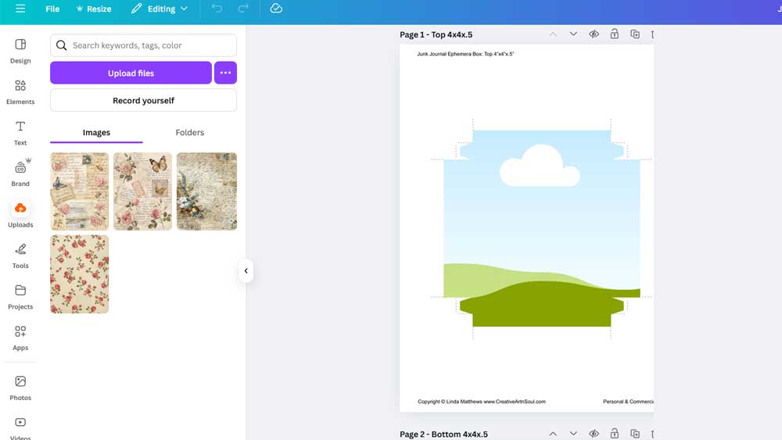The image size is (782, 440).
Task: Select the red roses pattern thumbnail
Action: [x=80, y=274]
